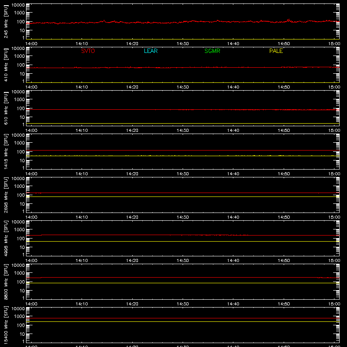This screenshot has height=347, width=347.
Task: Click the 2695 MHz [SFU] axis title
Action: [x=6, y=195]
